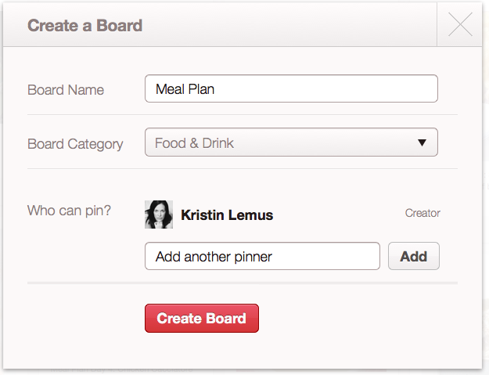
Task: Click the Create a Board title
Action: coord(84,26)
